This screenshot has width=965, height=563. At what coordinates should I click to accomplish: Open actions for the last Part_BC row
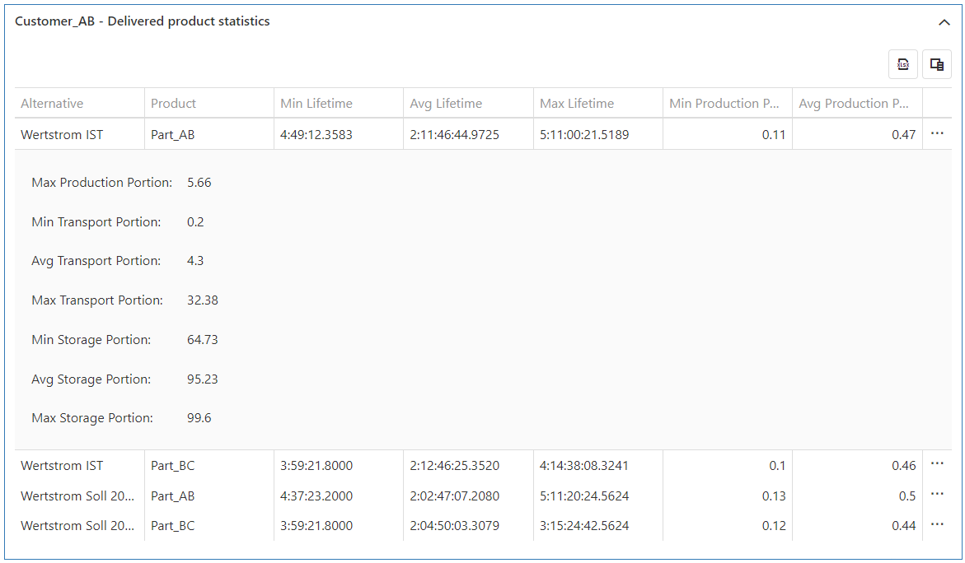936,523
